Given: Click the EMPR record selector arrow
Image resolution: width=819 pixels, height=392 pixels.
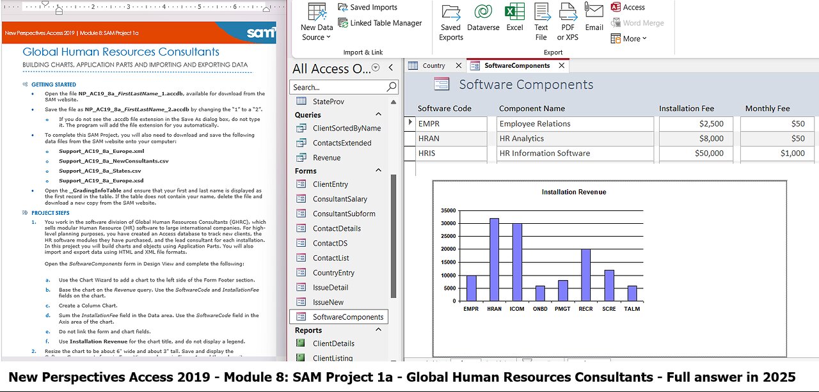Looking at the screenshot, I should pos(410,123).
